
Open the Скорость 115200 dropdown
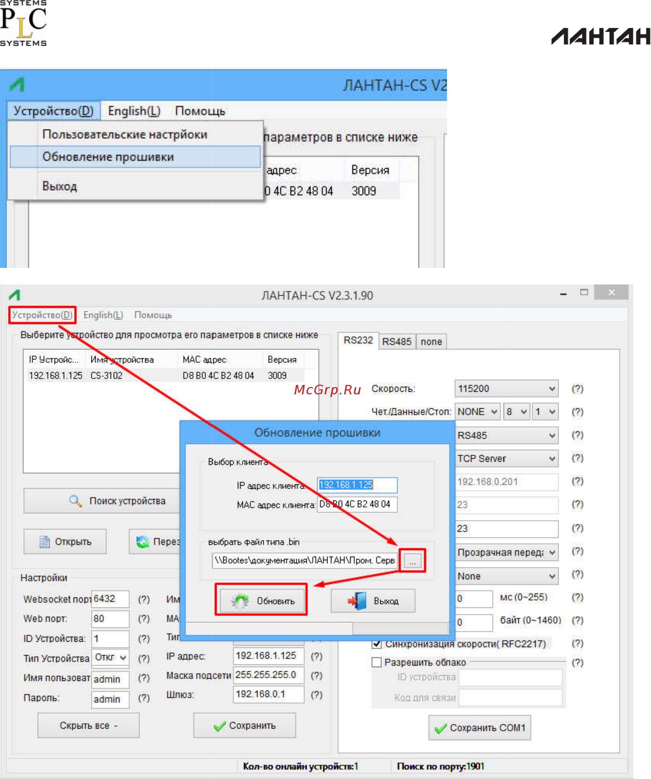pyautogui.click(x=507, y=389)
